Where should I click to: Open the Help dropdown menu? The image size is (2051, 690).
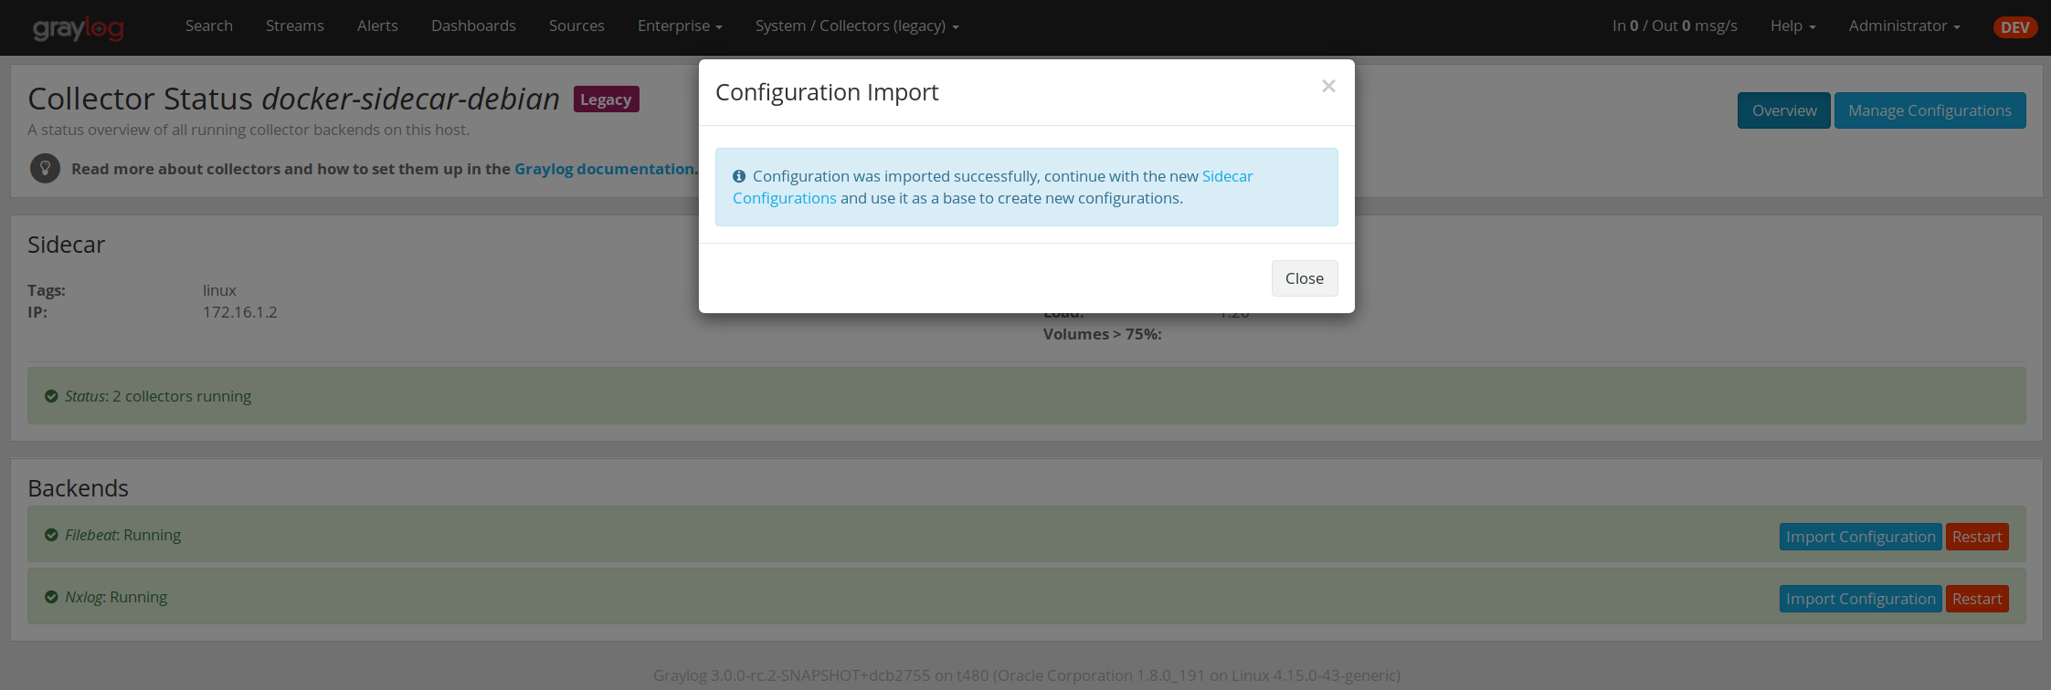(x=1792, y=26)
